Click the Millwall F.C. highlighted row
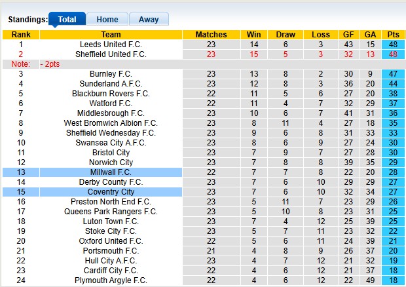The height and width of the screenshot is (287, 406). [111, 172]
